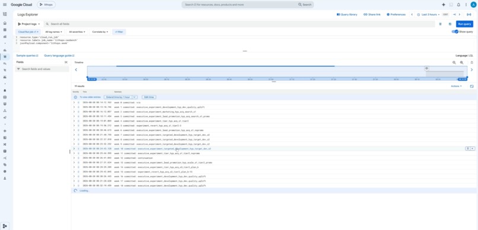This screenshot has width=478, height=230.
Task: Toggle the Show query switch
Action: (455, 31)
